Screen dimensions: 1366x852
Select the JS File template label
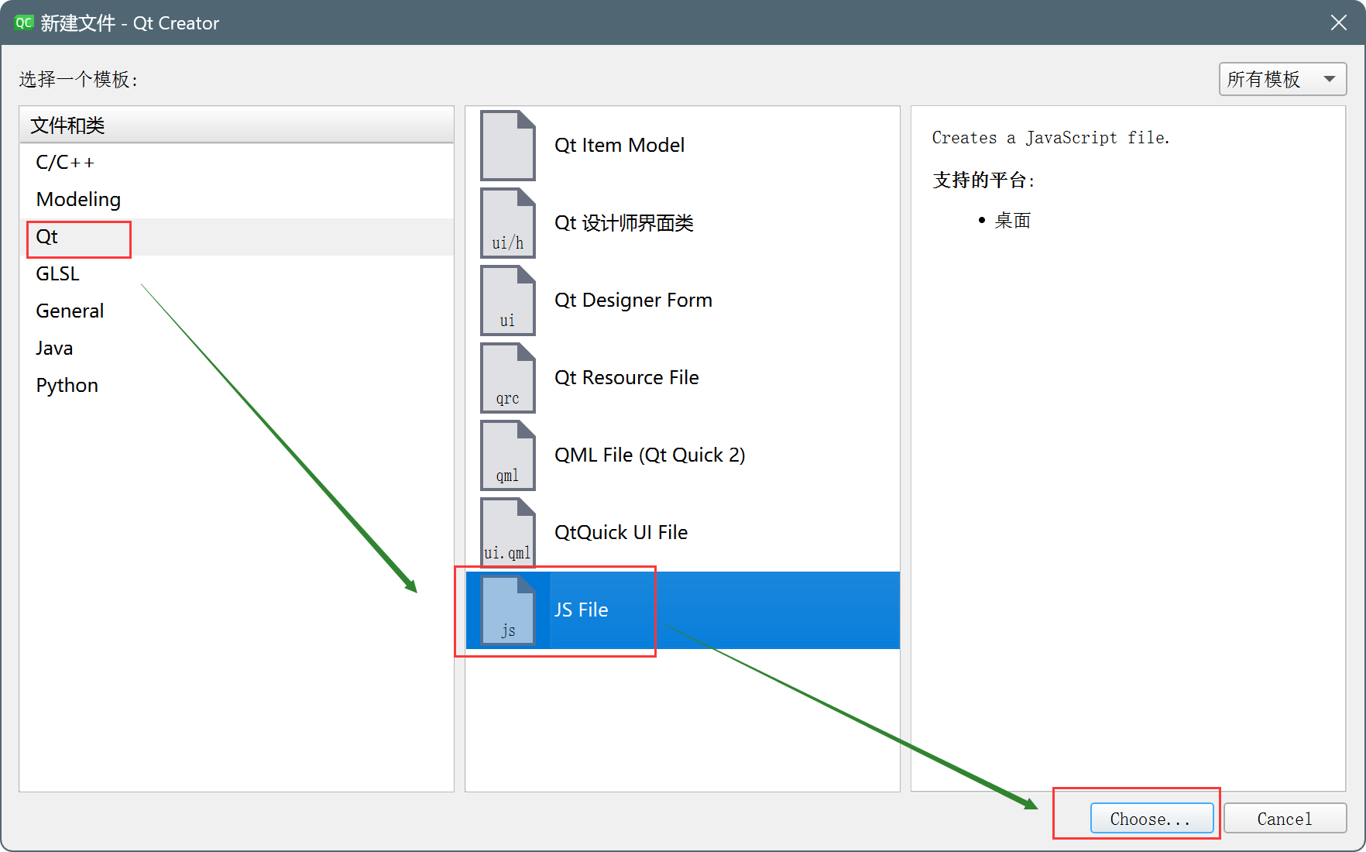click(x=581, y=610)
